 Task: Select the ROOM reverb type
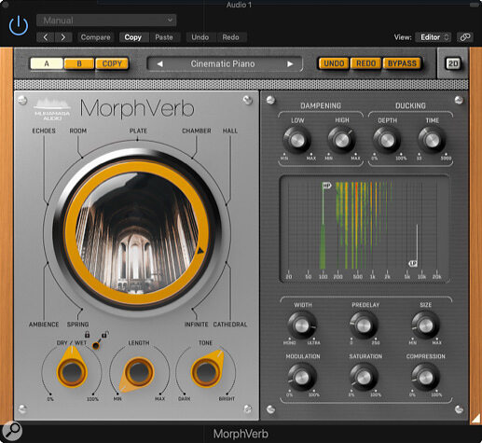[x=78, y=131]
